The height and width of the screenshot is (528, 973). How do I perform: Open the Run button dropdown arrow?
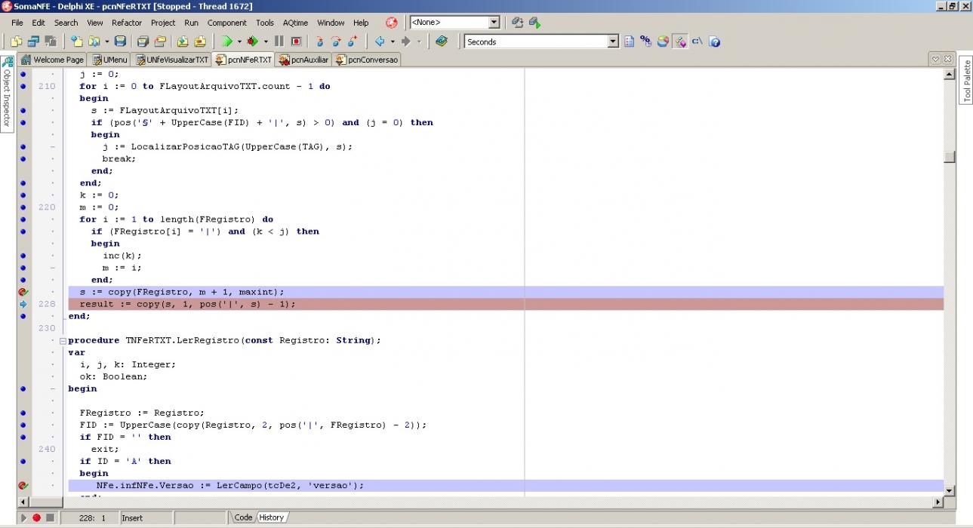tap(239, 41)
